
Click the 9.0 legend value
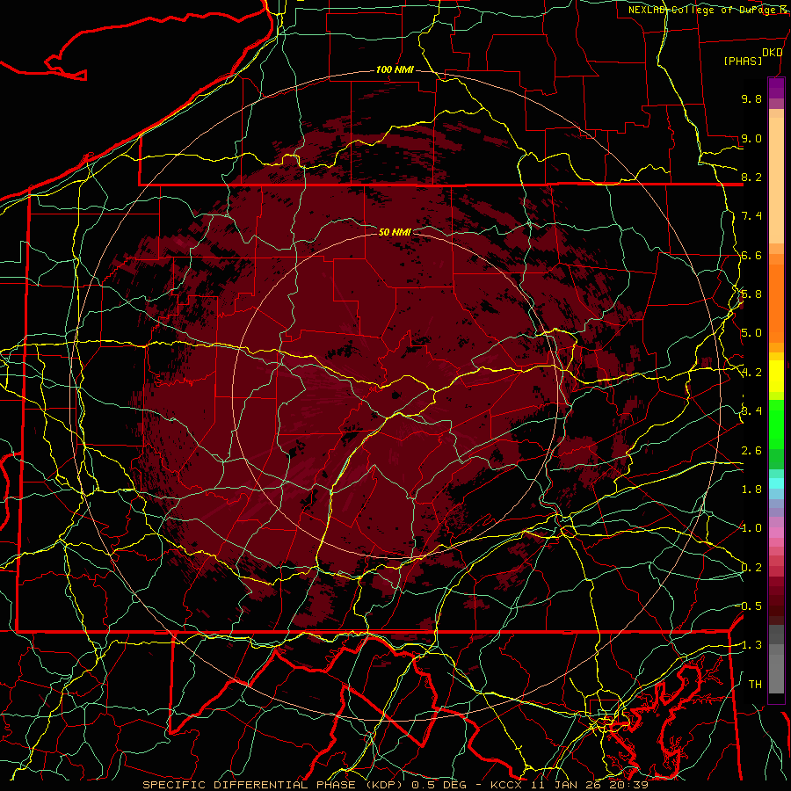[x=751, y=138]
